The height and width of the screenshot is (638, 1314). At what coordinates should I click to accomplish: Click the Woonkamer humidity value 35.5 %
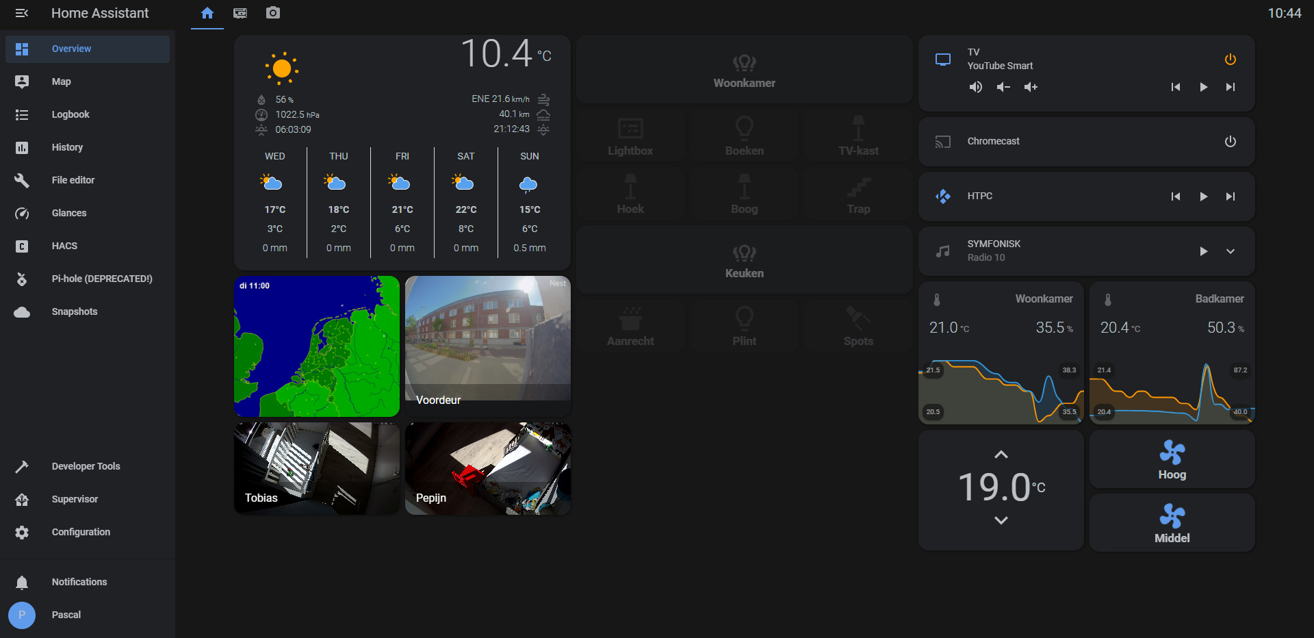(x=1054, y=328)
